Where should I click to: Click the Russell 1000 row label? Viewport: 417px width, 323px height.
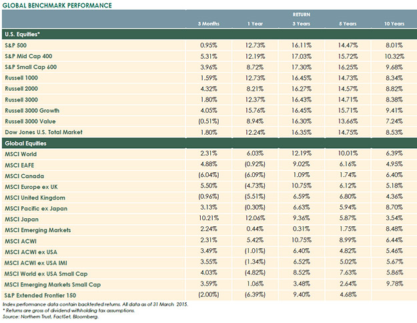[21, 78]
